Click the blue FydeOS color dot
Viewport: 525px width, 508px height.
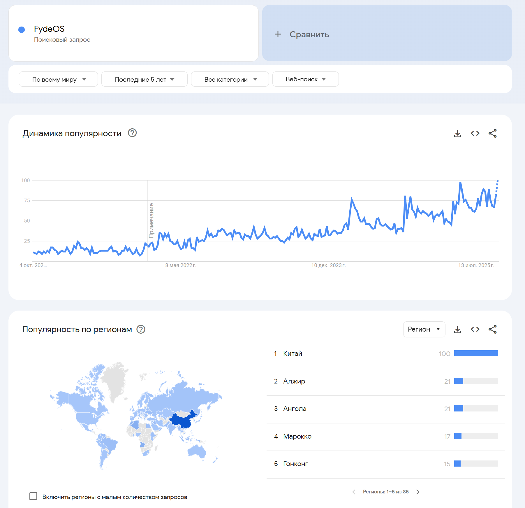click(22, 30)
